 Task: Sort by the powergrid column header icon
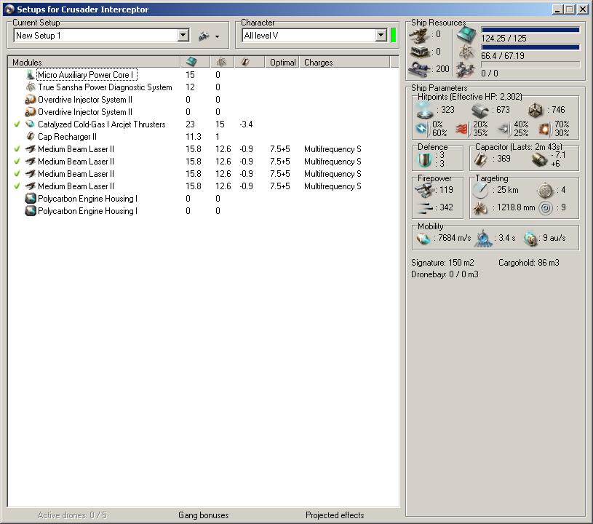click(x=221, y=62)
